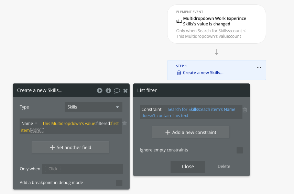The image size is (294, 194).
Task: Toggle the Ignore empty constraints checkbox
Action: tap(240, 150)
